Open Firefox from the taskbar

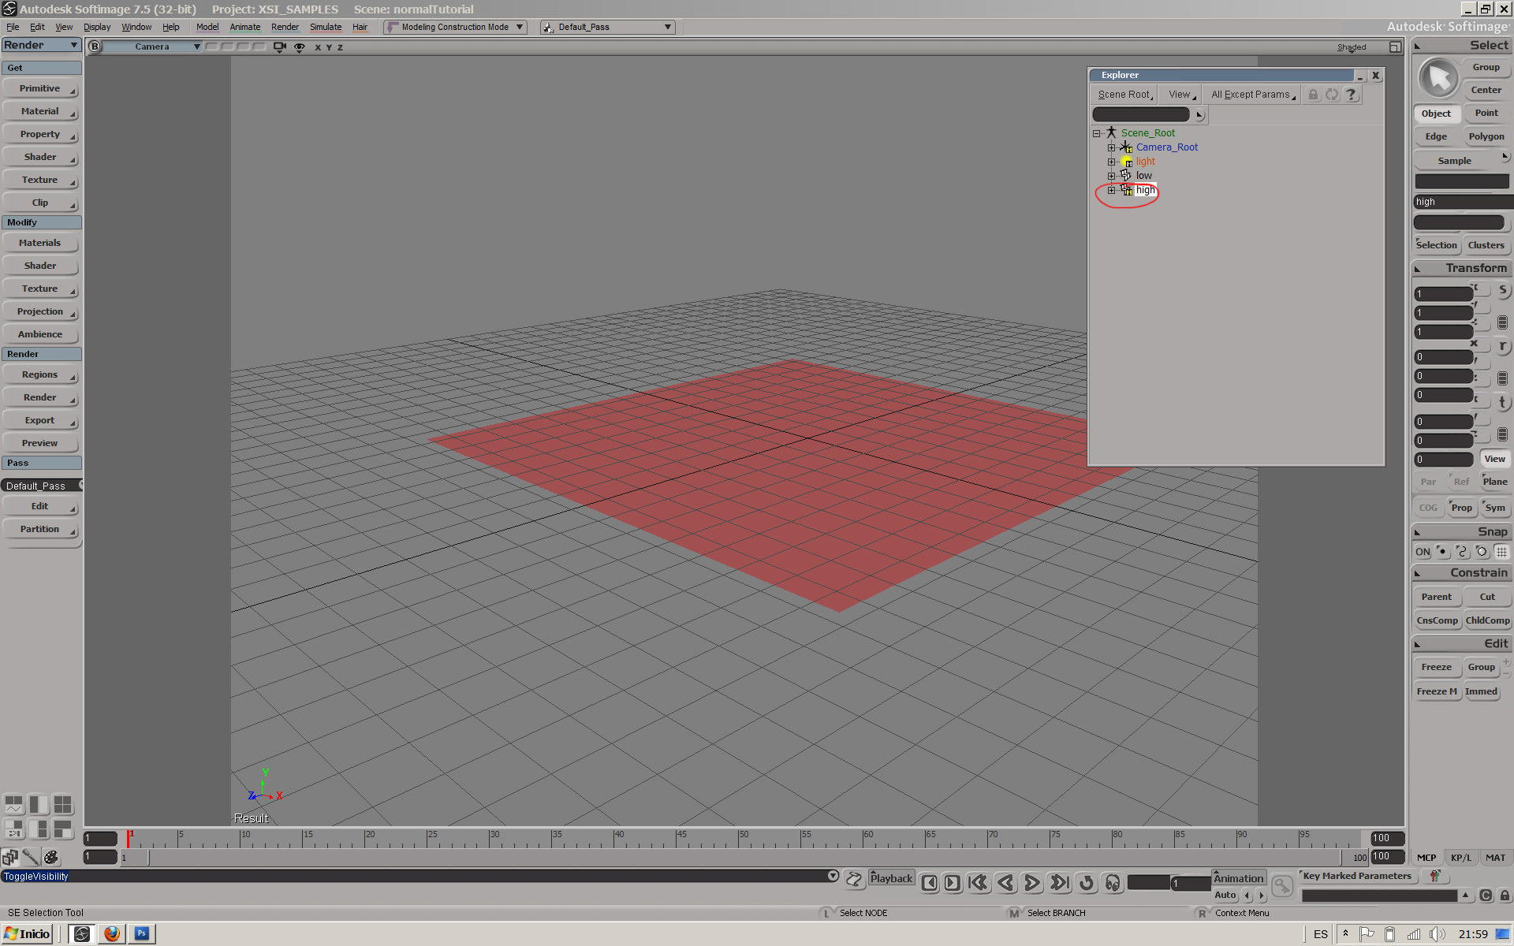(x=112, y=934)
